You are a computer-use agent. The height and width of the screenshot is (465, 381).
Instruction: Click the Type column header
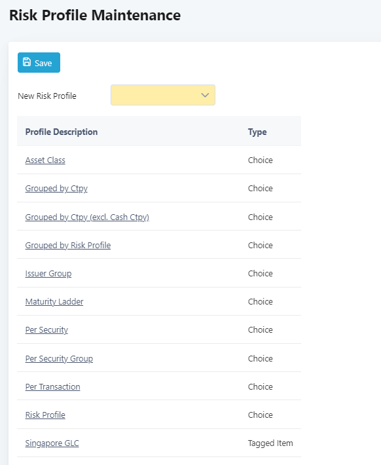(257, 132)
